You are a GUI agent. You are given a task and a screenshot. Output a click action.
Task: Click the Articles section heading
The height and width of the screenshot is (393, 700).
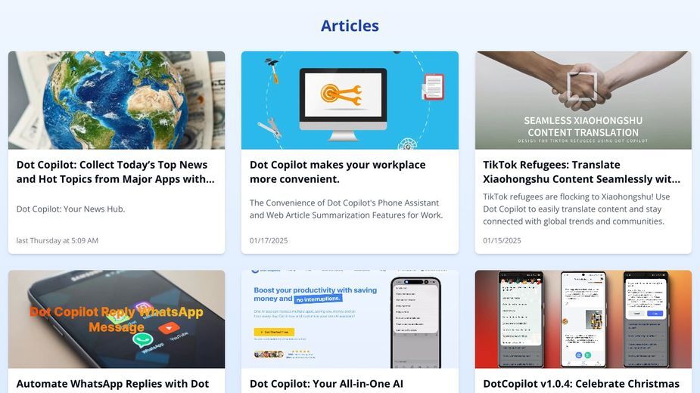click(x=350, y=26)
